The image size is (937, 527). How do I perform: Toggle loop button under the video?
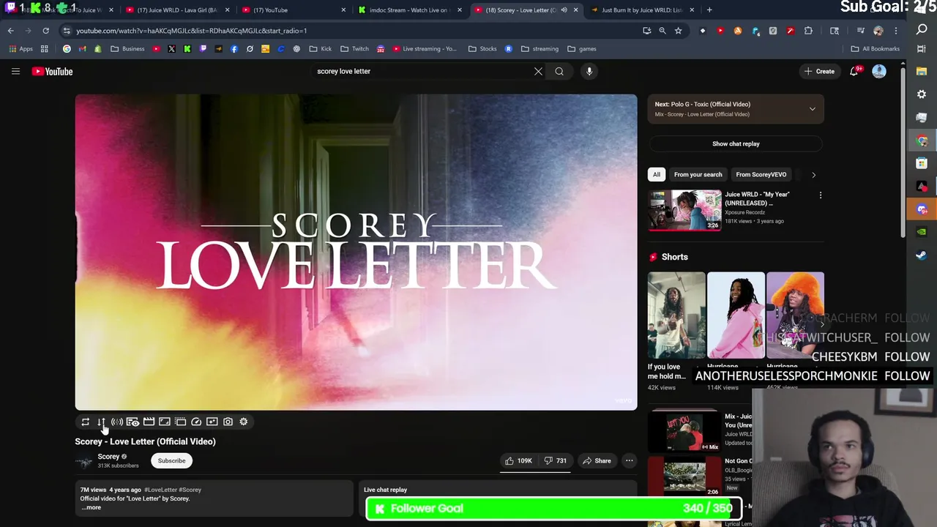tap(86, 422)
